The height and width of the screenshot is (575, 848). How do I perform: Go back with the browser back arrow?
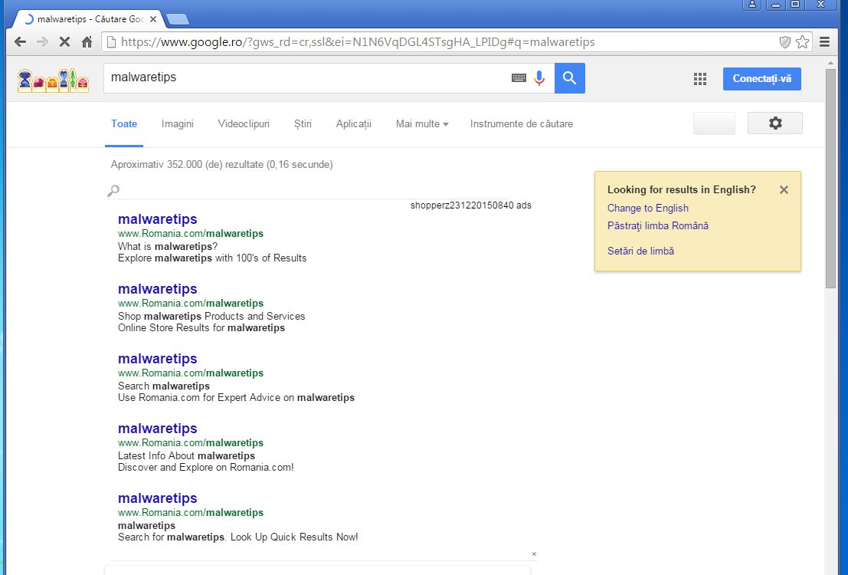(20, 41)
